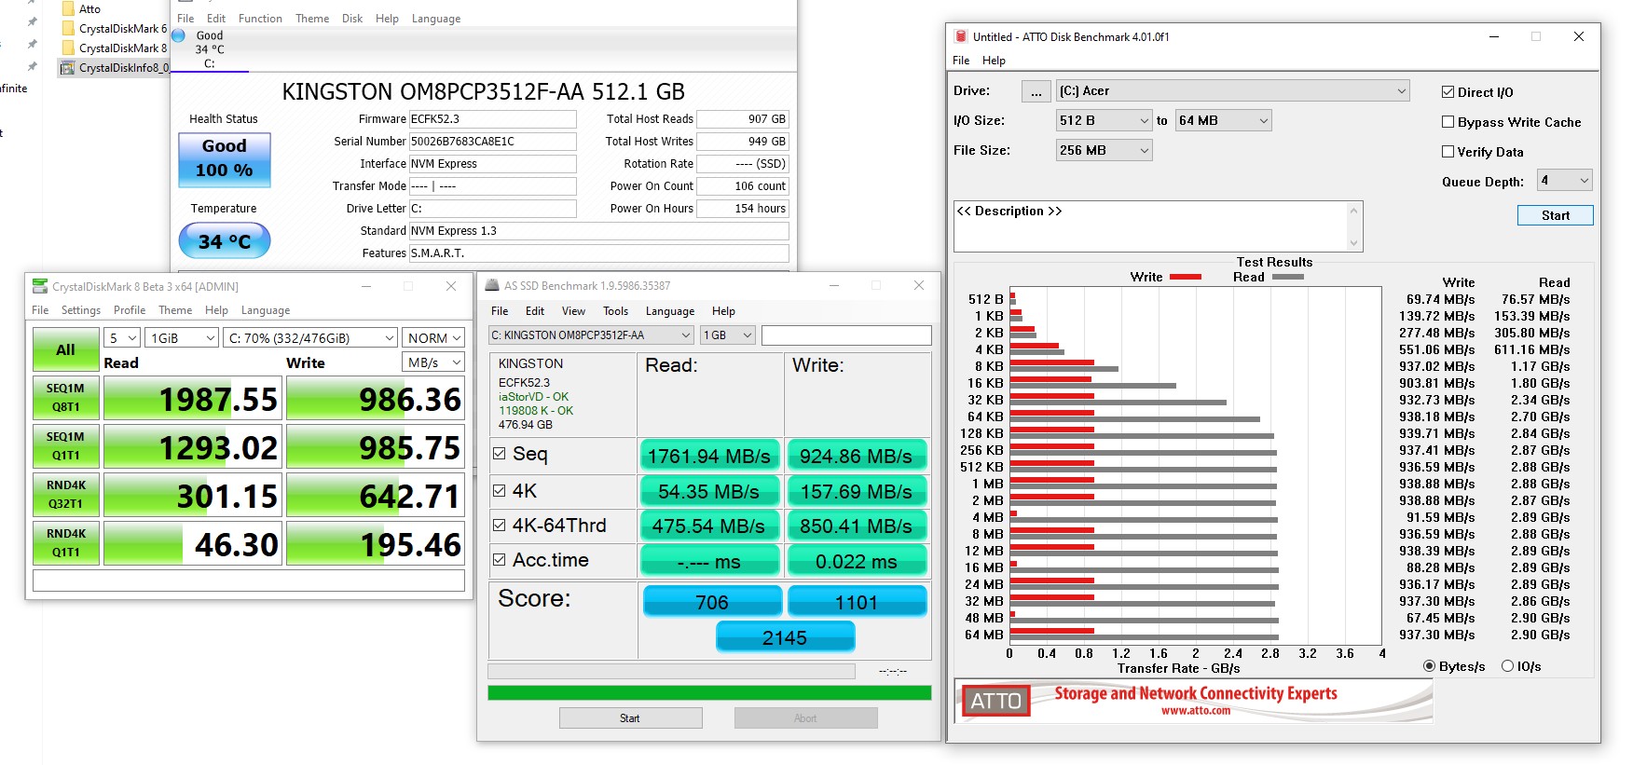The width and height of the screenshot is (1633, 765).
Task: Click the CrystalDiskMark title bar icon
Action: tap(40, 286)
